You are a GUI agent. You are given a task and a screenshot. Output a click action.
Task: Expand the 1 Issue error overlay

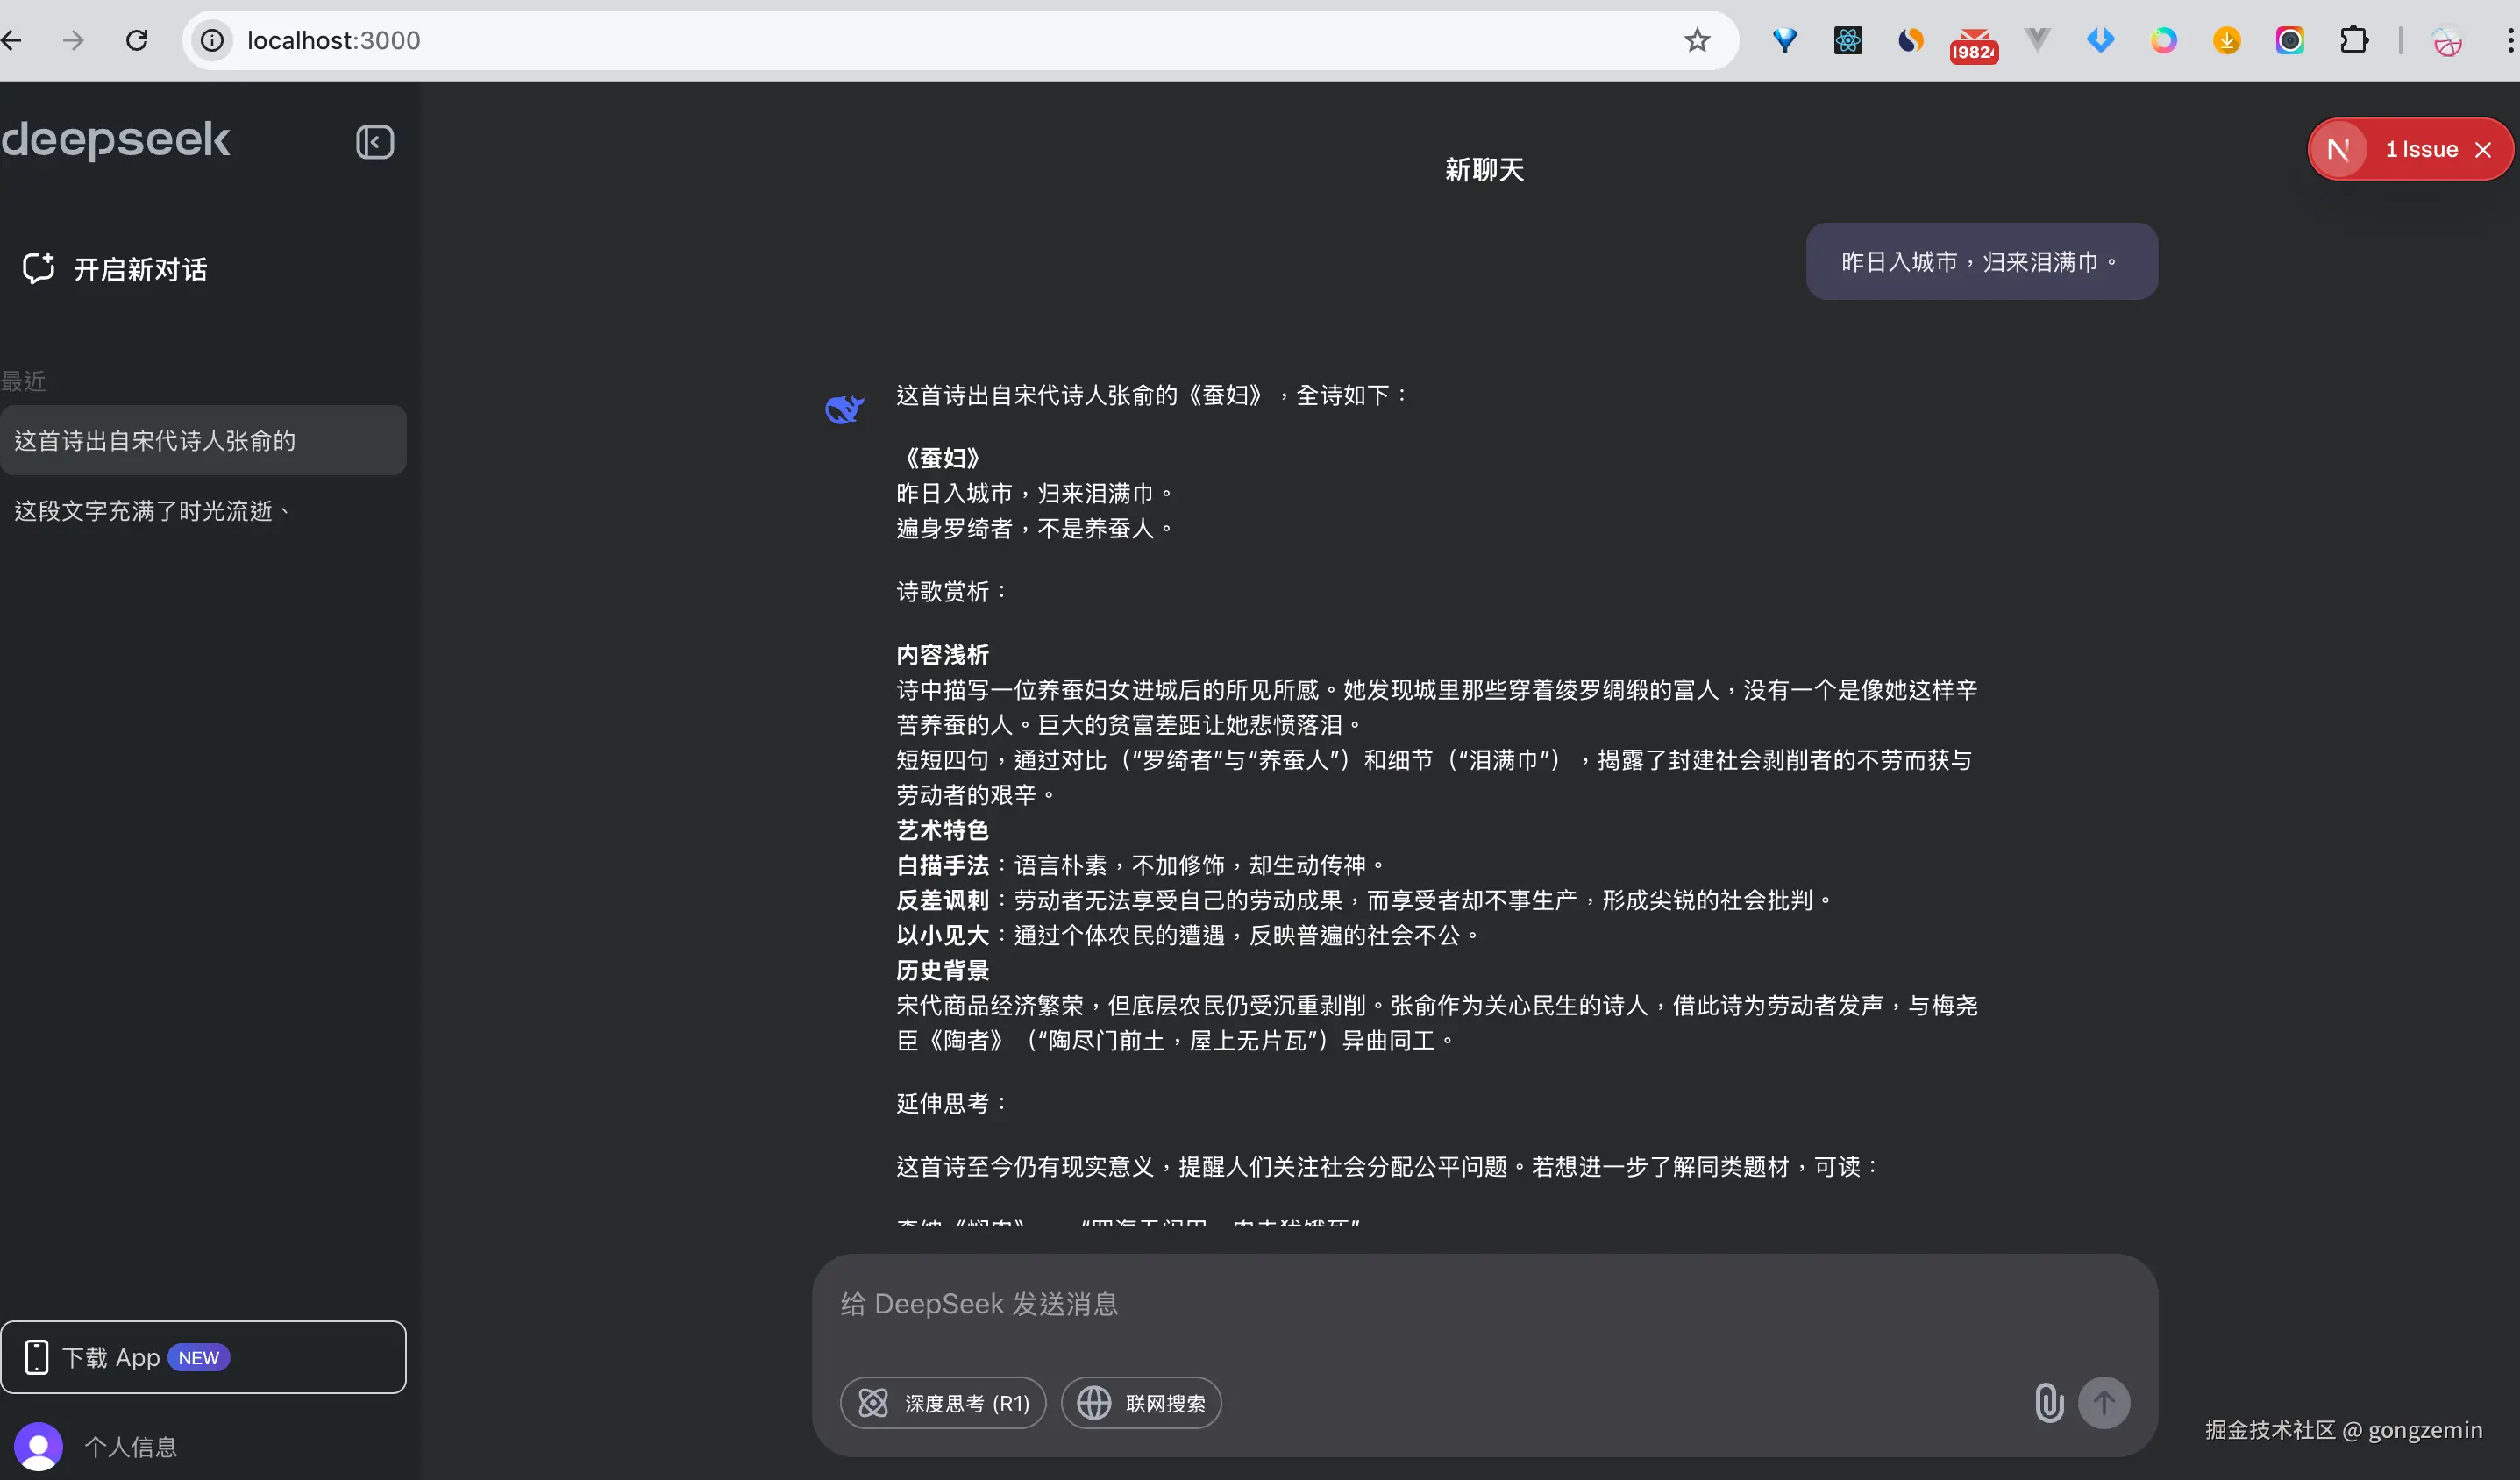tap(2420, 150)
